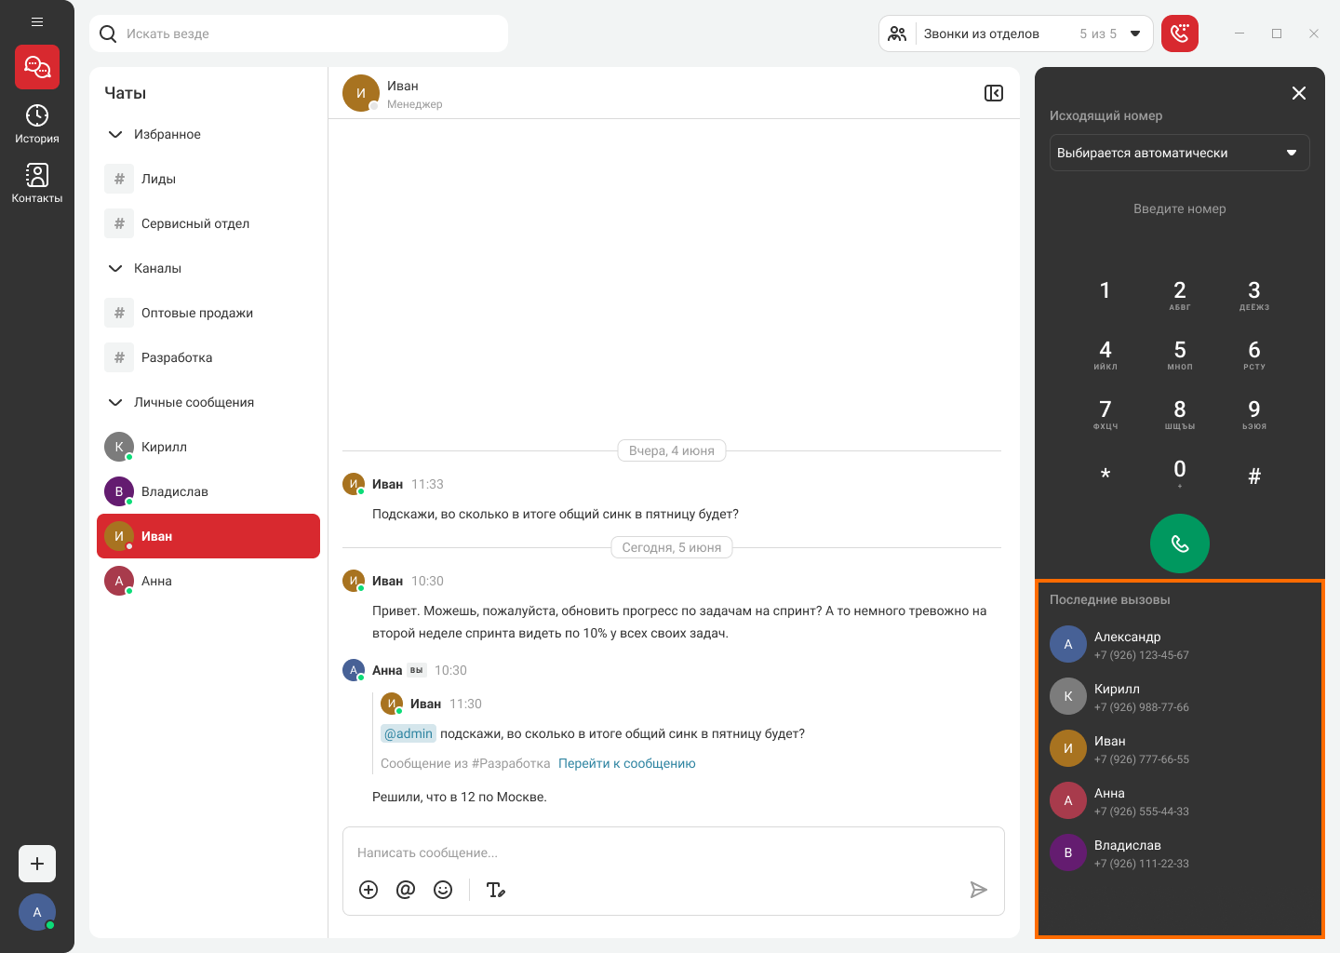The height and width of the screenshot is (953, 1340).
Task: Follow the 'Перейти к сообщению' link
Action: coord(626,763)
